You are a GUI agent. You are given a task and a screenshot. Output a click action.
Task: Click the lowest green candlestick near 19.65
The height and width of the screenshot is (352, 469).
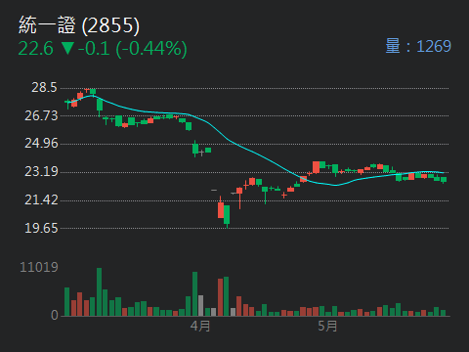point(227,215)
